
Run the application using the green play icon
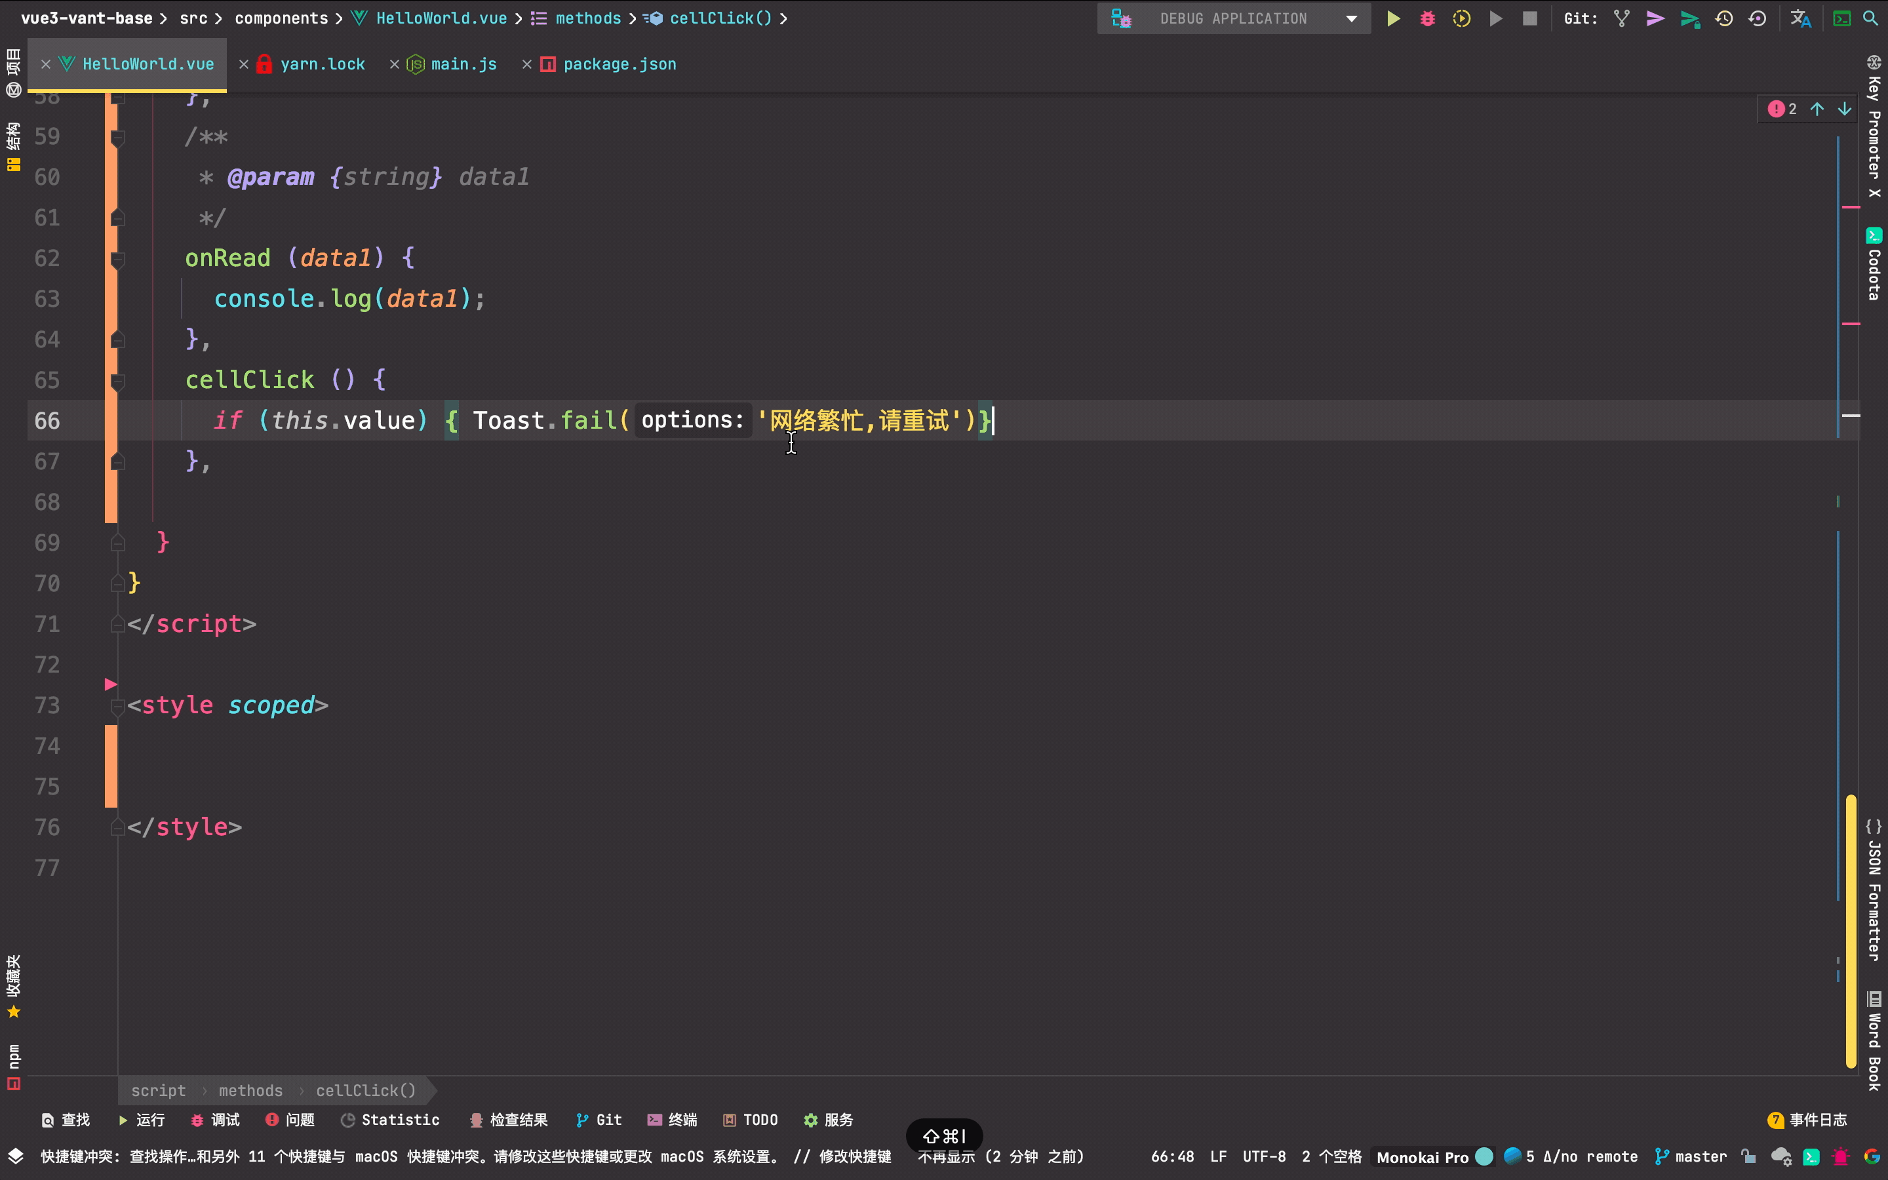[1393, 18]
